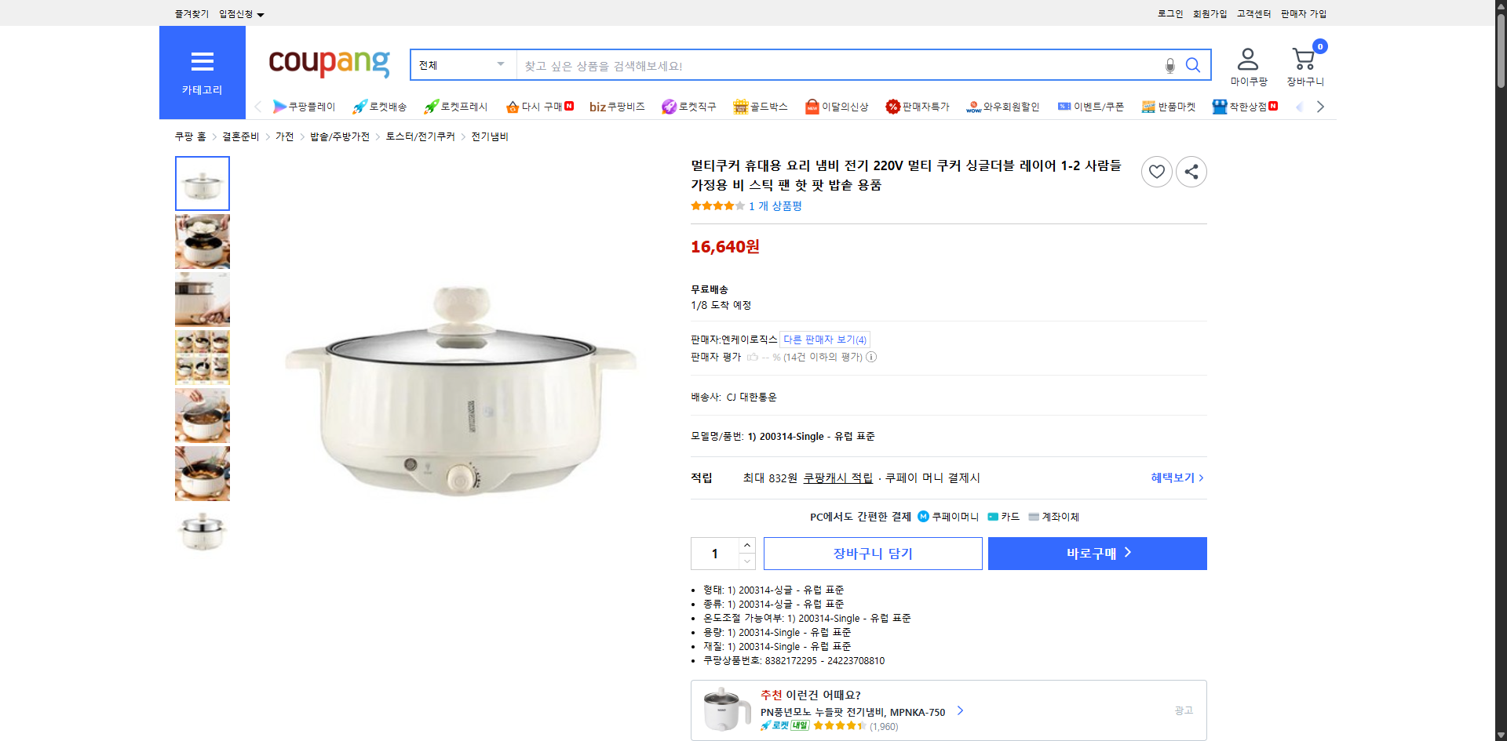Click the 쿠팡플레이 play icon
Image resolution: width=1507 pixels, height=741 pixels.
click(x=279, y=106)
